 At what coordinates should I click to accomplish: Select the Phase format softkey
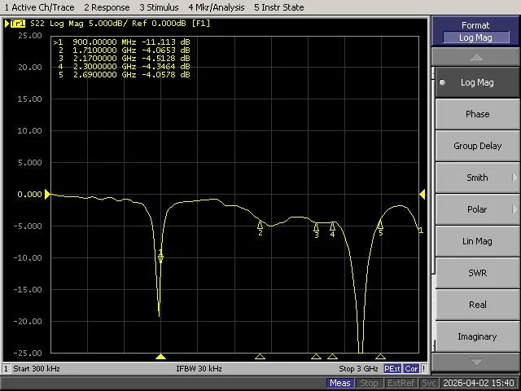477,114
